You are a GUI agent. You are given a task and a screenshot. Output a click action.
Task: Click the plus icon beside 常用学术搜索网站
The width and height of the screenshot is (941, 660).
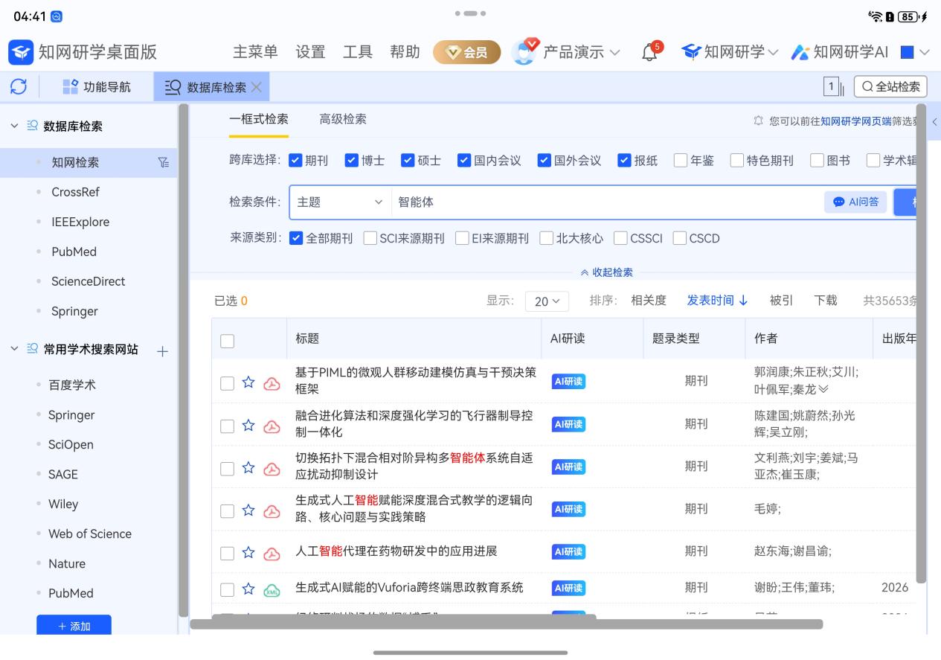pos(163,351)
